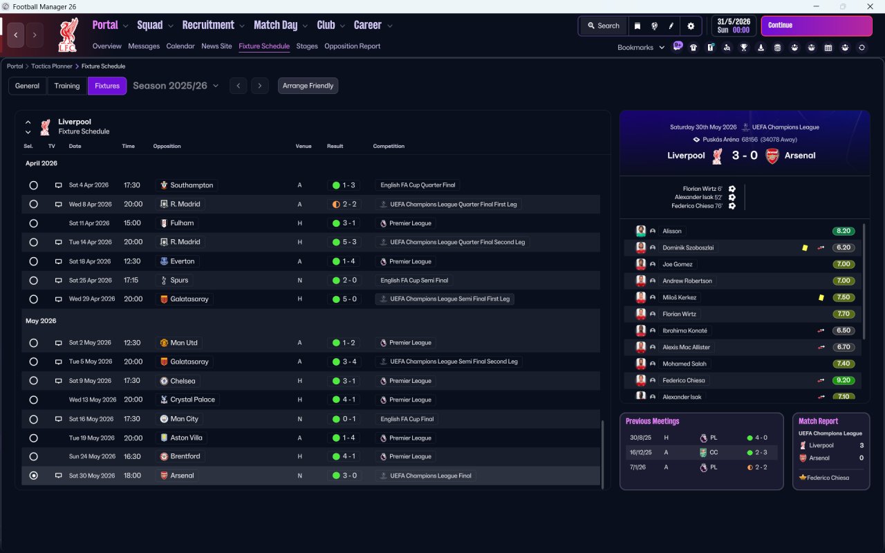Click the Chelsea crest in the fixtures list

click(164, 381)
